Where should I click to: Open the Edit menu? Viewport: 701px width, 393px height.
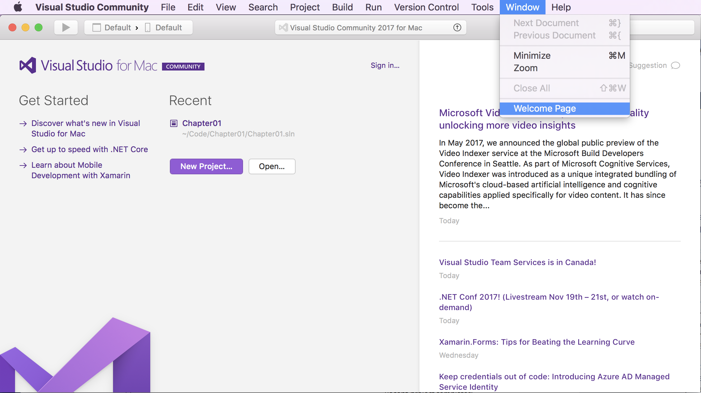click(x=195, y=7)
